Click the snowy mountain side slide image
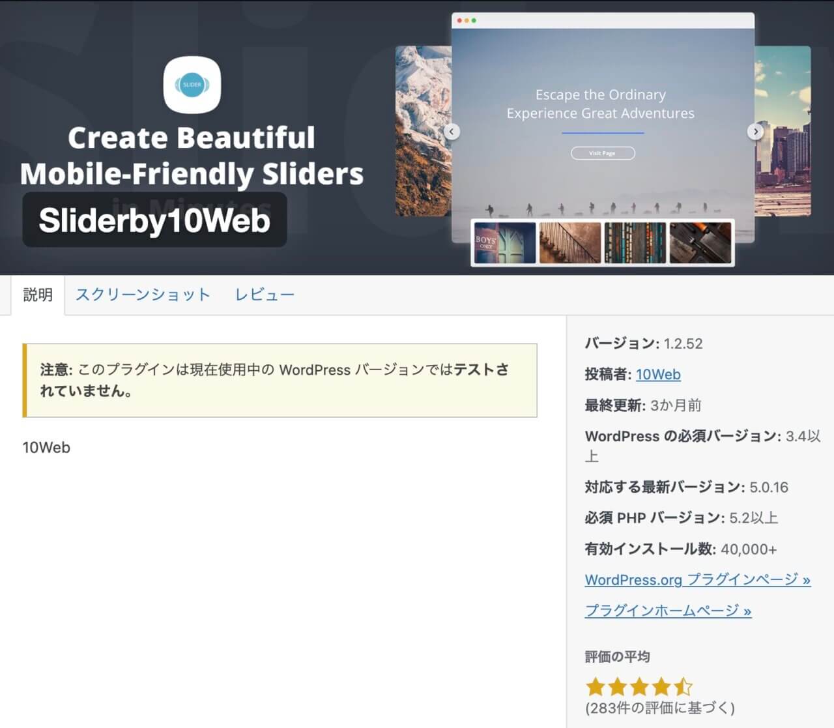The image size is (834, 728). pos(423,130)
